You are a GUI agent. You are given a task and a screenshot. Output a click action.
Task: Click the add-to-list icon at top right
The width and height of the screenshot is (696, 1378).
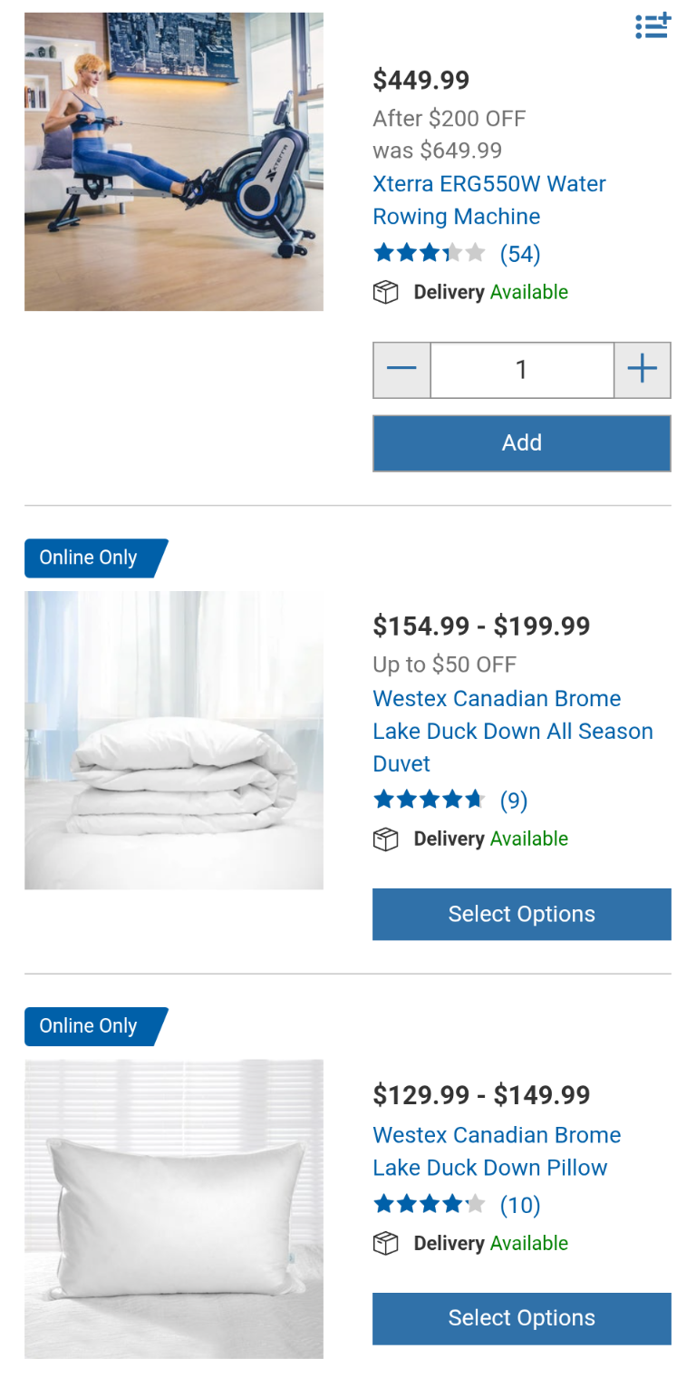pos(652,26)
